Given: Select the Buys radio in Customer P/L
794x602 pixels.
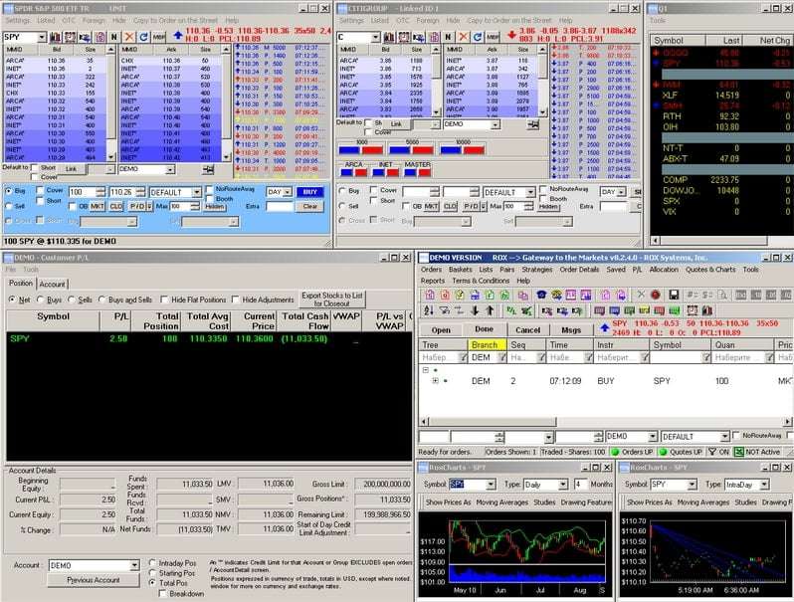Looking at the screenshot, I should pyautogui.click(x=41, y=300).
